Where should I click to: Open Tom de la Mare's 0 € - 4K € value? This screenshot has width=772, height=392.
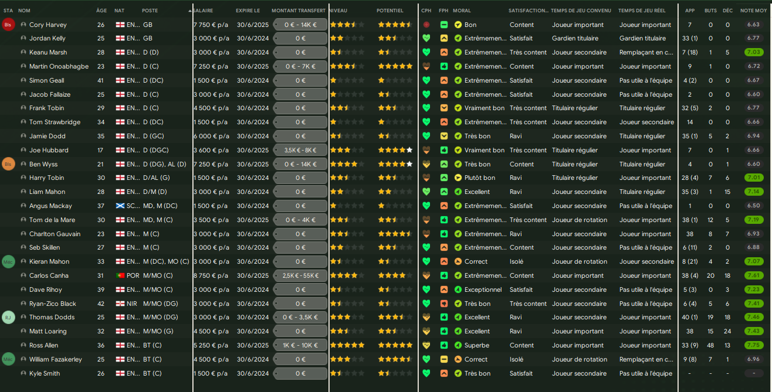pos(300,220)
